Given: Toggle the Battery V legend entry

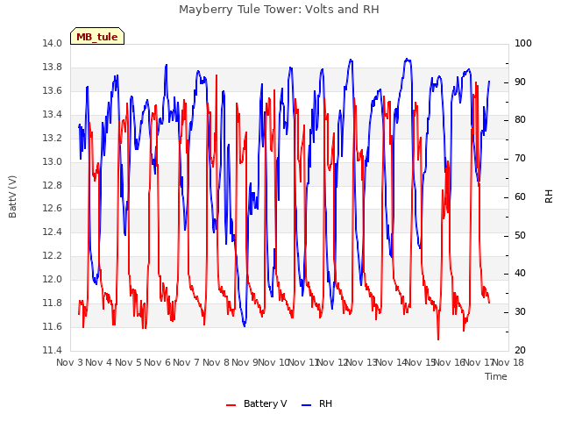Looking at the screenshot, I should (257, 403).
